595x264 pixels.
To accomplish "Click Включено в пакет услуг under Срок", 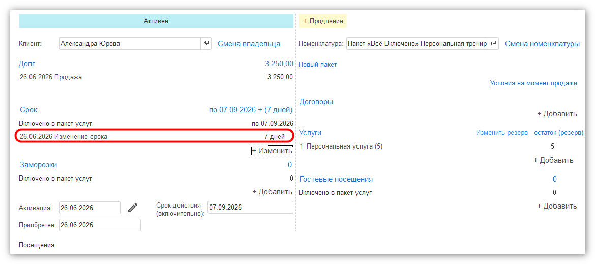I will pos(56,123).
